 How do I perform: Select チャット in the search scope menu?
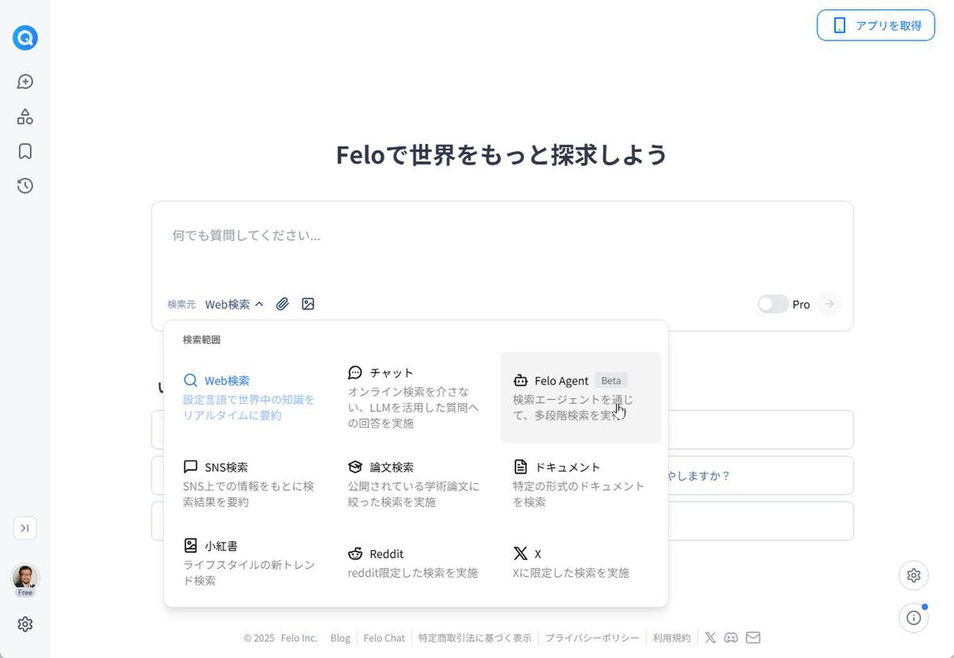coord(415,397)
